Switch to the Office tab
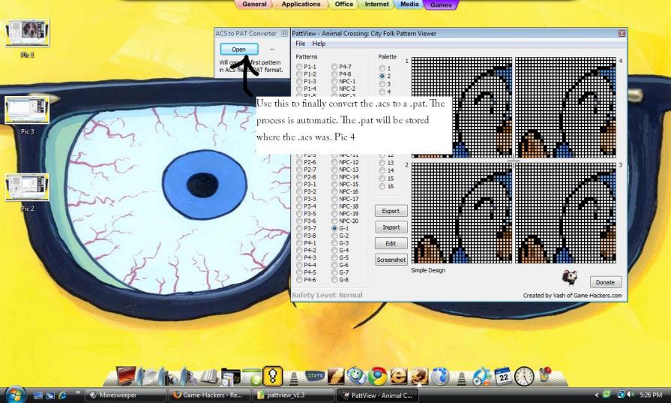Image resolution: width=671 pixels, height=403 pixels. pyautogui.click(x=344, y=5)
